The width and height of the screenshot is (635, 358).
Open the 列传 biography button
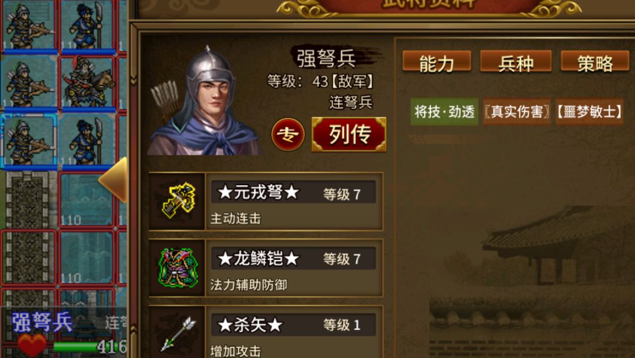coord(349,135)
